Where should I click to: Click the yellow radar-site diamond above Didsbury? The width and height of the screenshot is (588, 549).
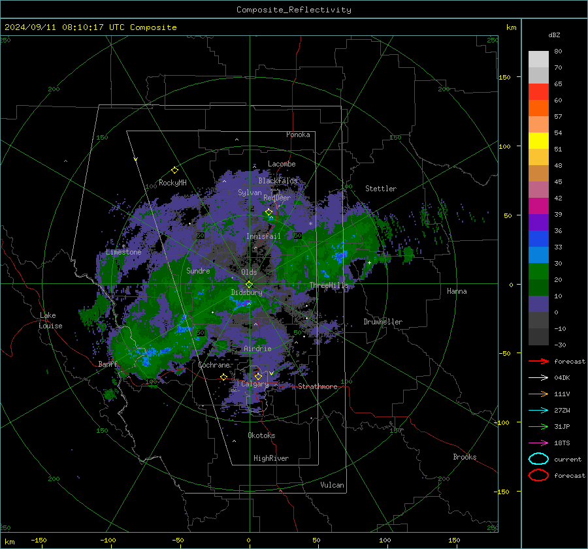(249, 285)
